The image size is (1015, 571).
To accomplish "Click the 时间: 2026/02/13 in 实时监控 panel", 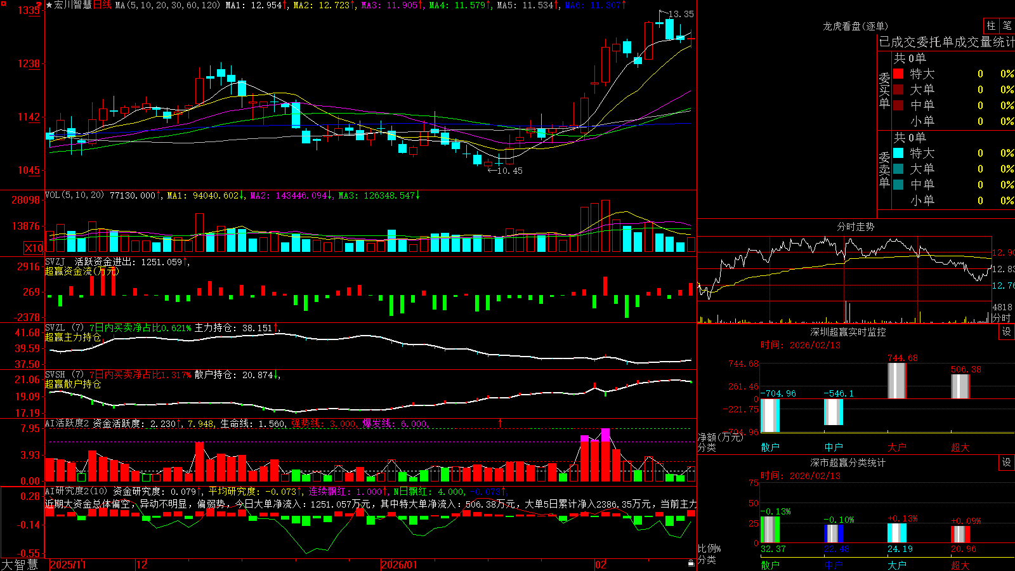I will 800,345.
